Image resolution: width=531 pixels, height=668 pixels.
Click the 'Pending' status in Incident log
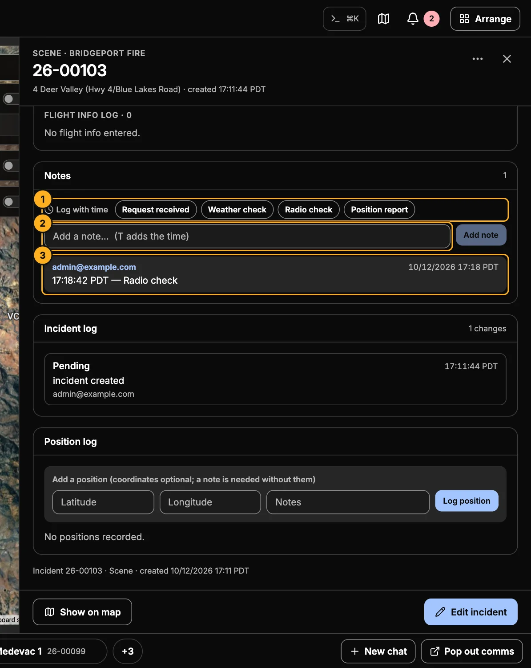click(x=71, y=366)
